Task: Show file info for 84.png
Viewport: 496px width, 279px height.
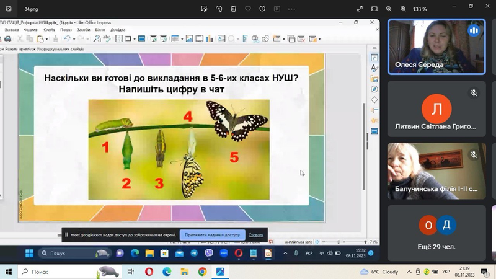Action: 262,9
